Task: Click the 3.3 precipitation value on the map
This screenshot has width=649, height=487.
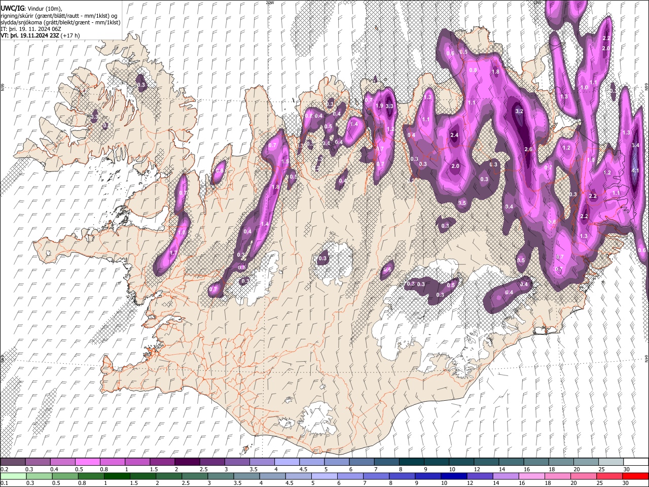Action: coord(389,107)
